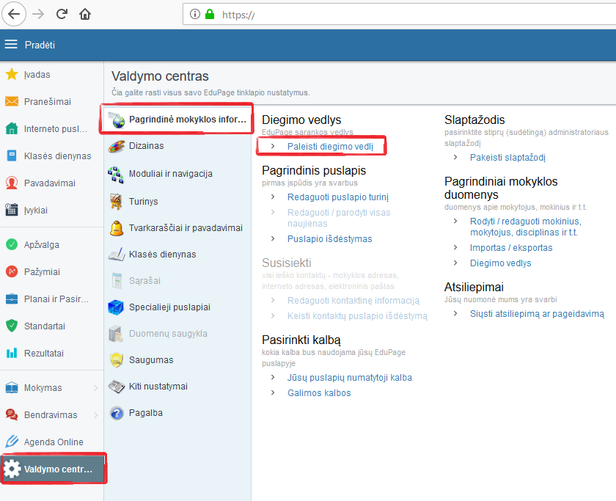This screenshot has width=616, height=501.
Task: Click the Planai ir Pasiruošimai briefcase icon
Action: [x=12, y=299]
